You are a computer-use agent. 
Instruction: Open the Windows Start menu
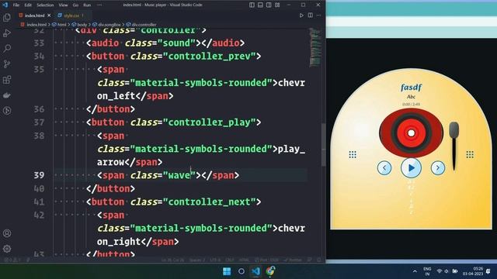227,271
